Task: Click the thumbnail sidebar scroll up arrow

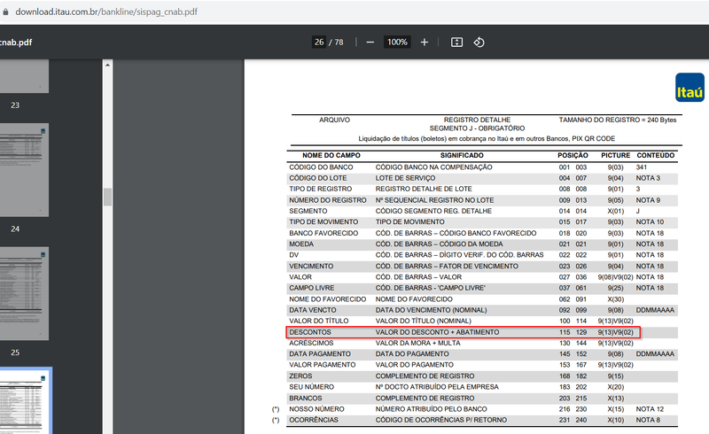Action: point(107,66)
